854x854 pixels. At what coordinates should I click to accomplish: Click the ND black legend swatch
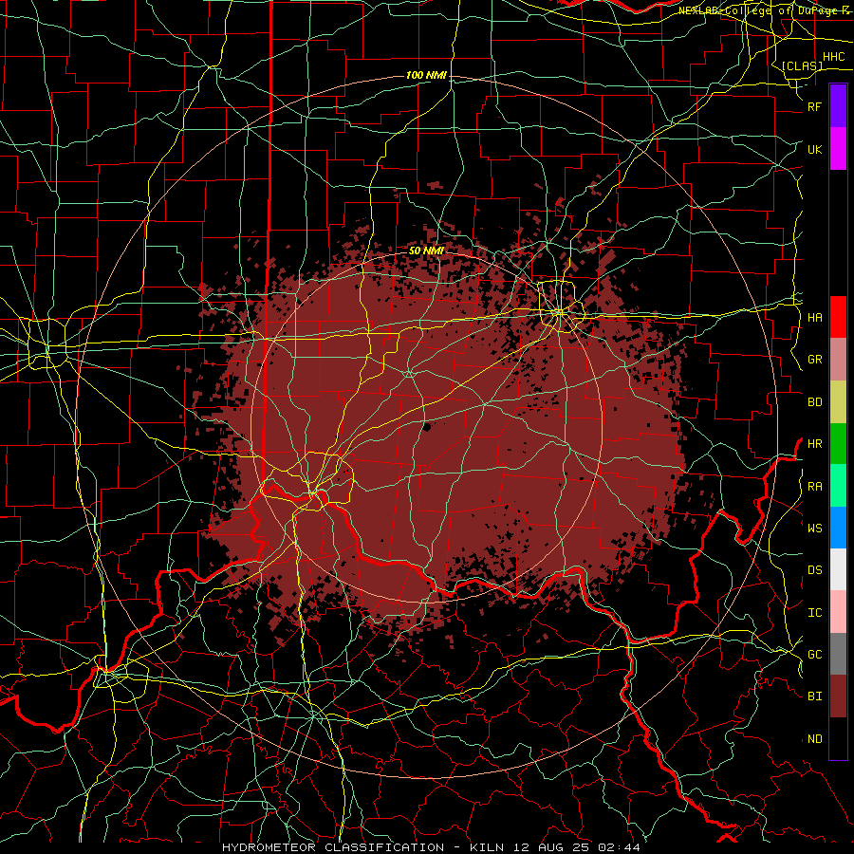click(x=838, y=738)
